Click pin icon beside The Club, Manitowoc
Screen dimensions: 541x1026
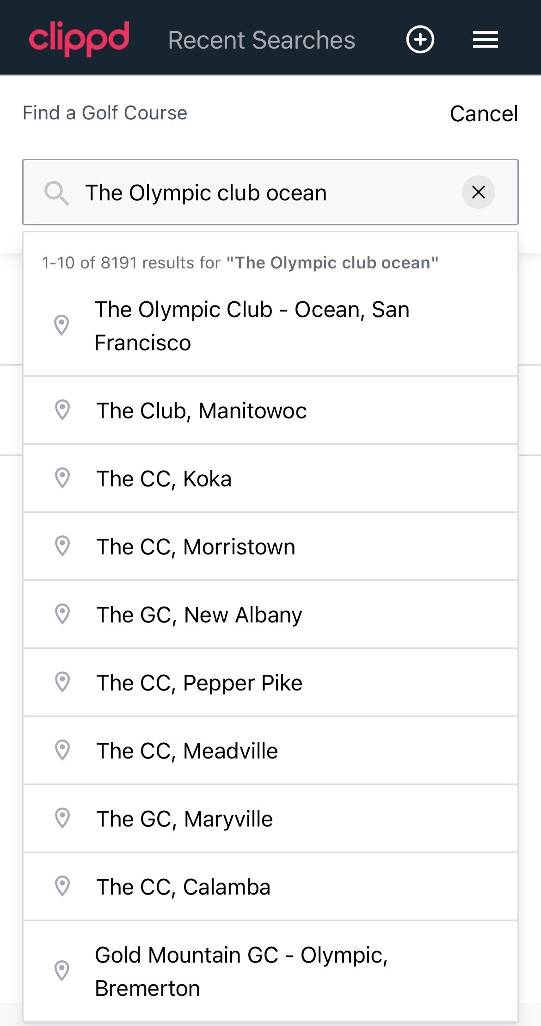[62, 410]
